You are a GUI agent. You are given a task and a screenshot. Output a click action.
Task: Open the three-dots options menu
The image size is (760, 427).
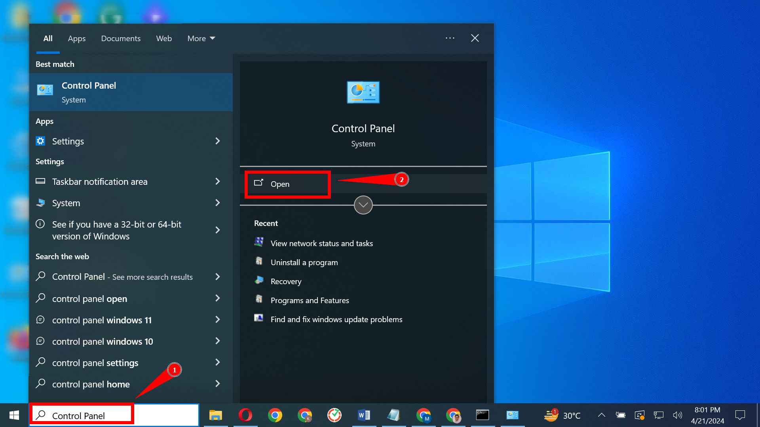(450, 38)
